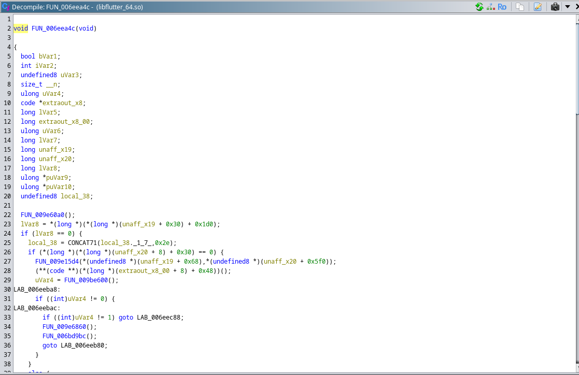Click function name FUN_006eea4c in signature
579x375 pixels.
pyautogui.click(x=53, y=28)
